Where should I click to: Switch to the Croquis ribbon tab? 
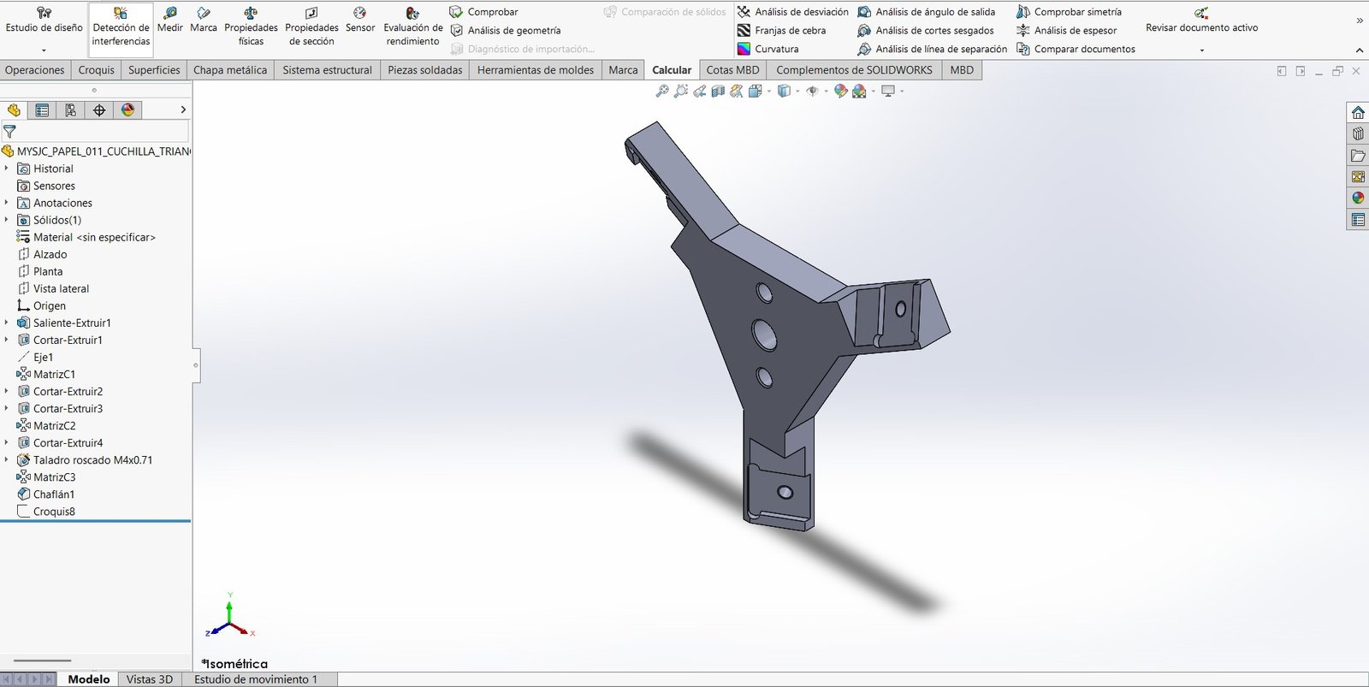[x=96, y=70]
